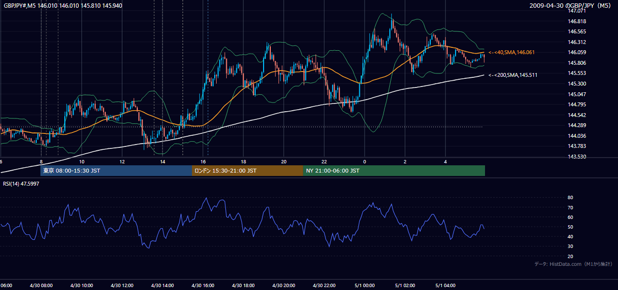Click hour label 16 under the price chart
Screen dimensions: 618x290
[203, 162]
